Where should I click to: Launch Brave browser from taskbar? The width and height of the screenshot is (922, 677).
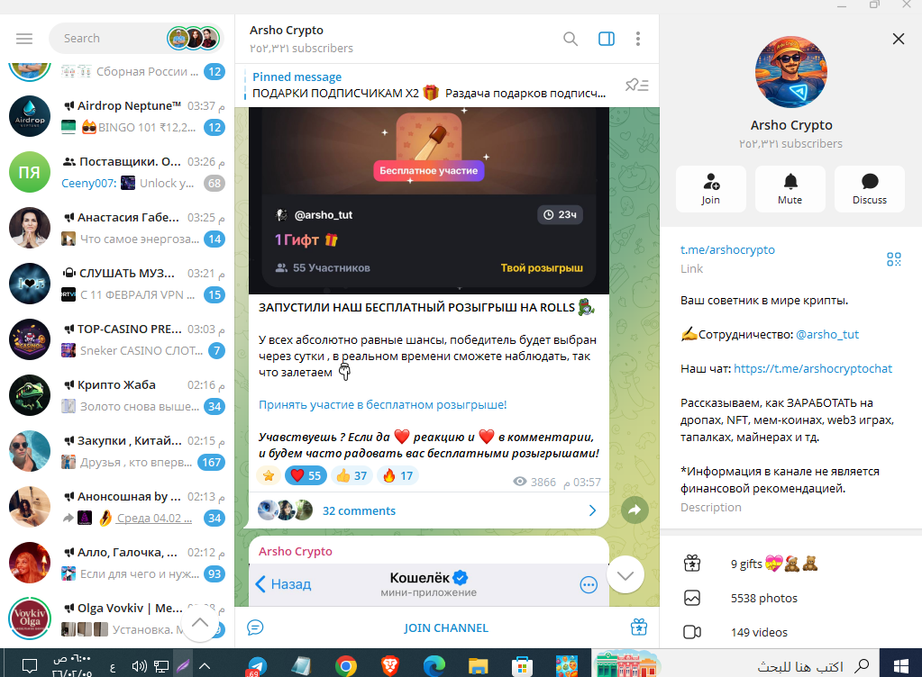[390, 666]
